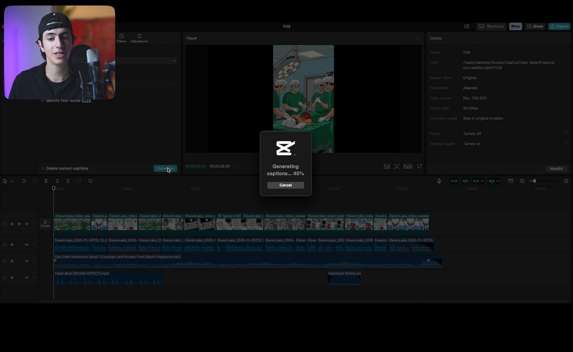Delete clip portion right of playhead
The width and height of the screenshot is (573, 352).
68,181
